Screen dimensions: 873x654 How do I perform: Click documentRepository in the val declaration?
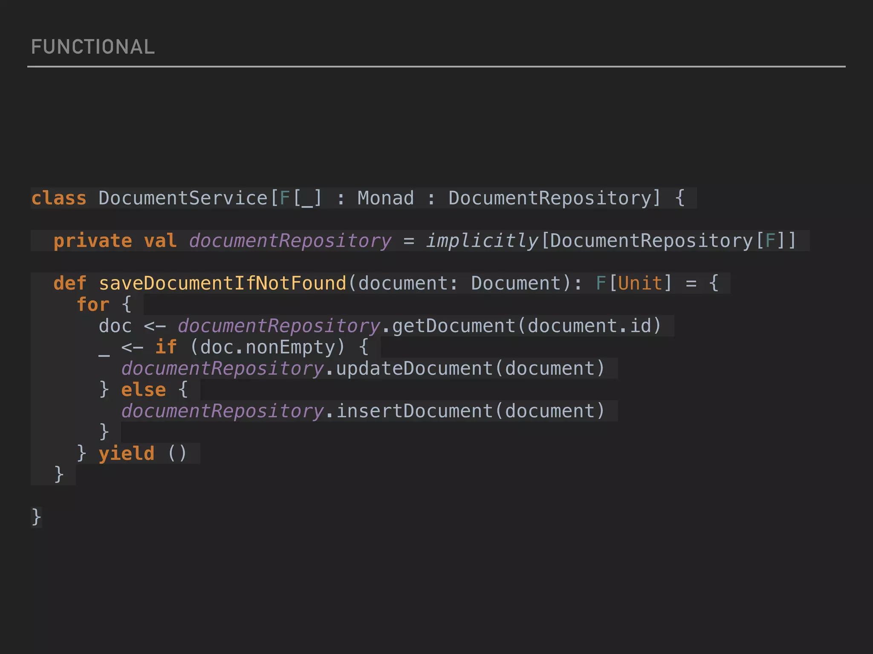tap(290, 241)
